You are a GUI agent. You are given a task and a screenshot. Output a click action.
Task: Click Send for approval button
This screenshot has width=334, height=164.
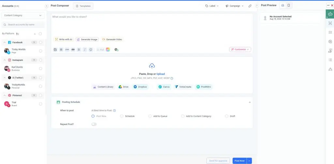[218, 161]
